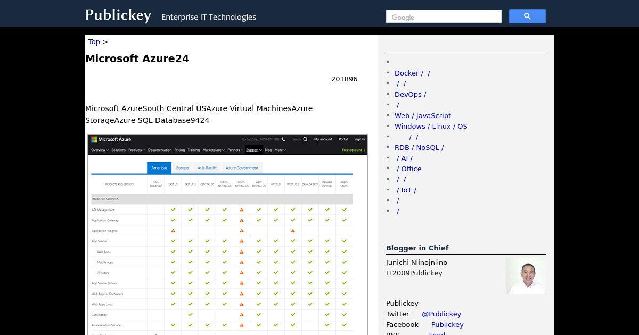Screen dimensions: 639x335
Task: Open the IoT category link
Action: (406, 190)
